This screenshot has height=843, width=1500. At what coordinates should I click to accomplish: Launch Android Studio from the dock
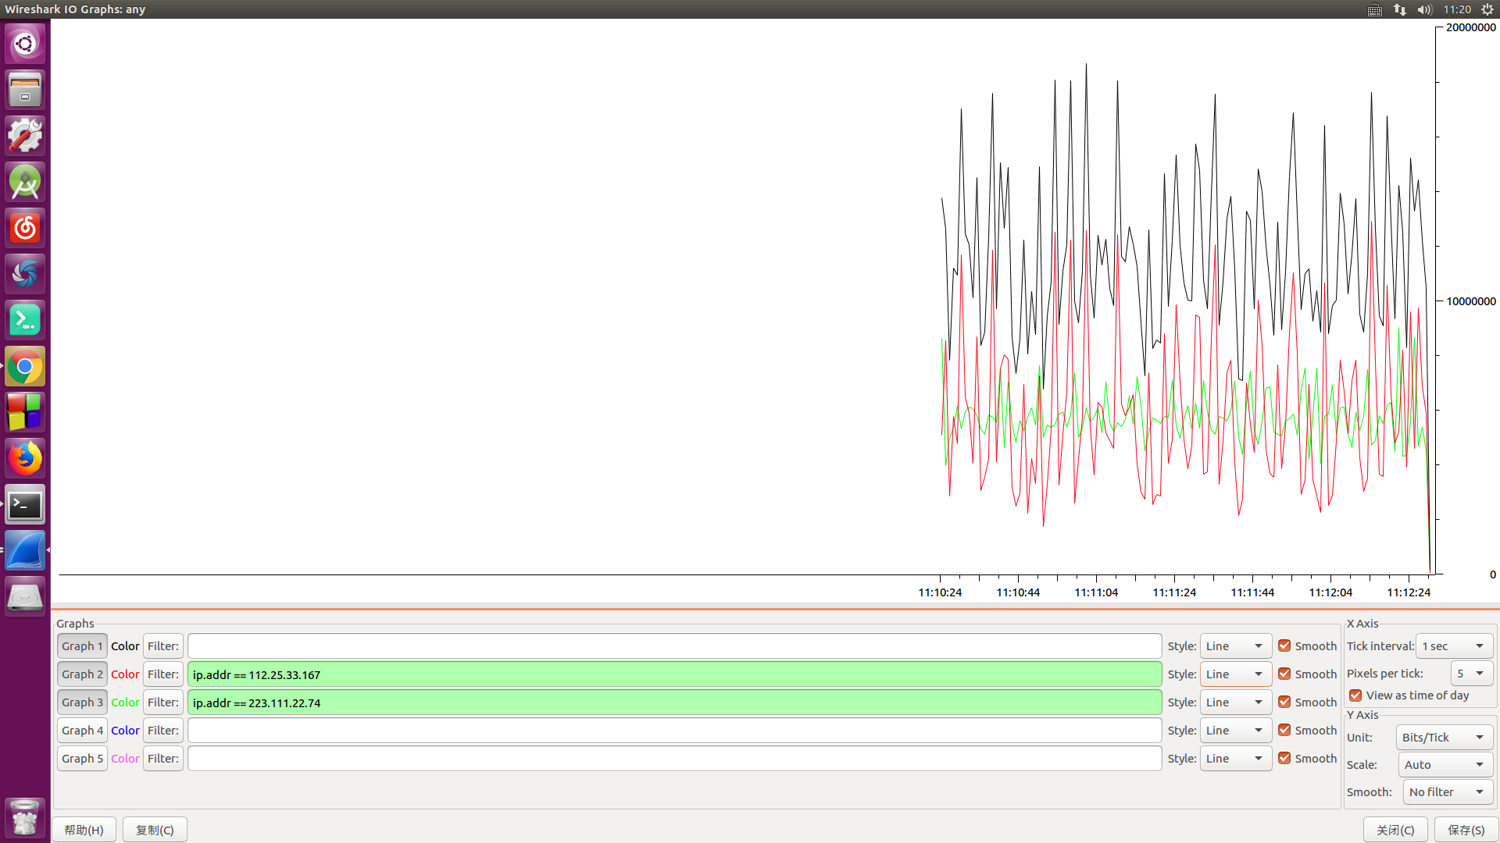tap(25, 182)
